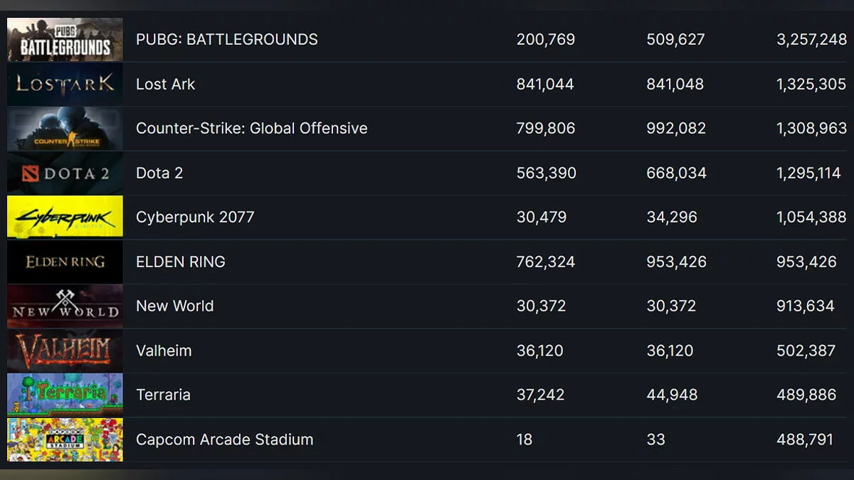Click the Lost Ark logo thumbnail

pos(65,84)
